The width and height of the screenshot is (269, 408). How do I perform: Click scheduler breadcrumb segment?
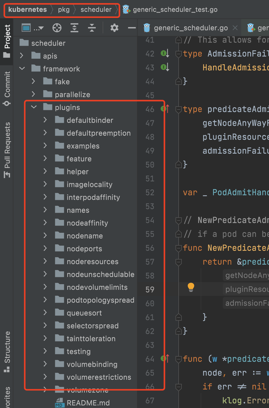pos(96,10)
